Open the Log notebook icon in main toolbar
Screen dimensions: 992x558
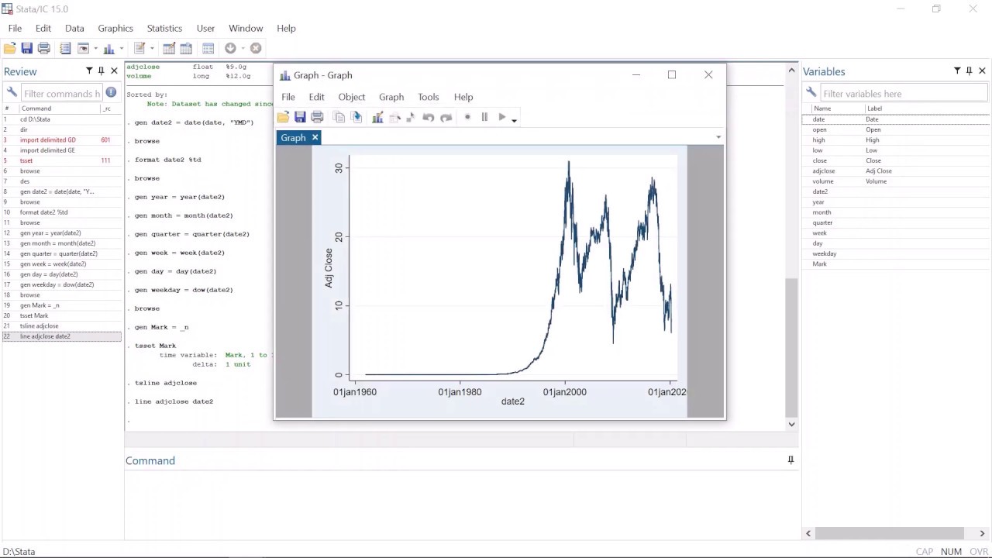click(x=65, y=48)
